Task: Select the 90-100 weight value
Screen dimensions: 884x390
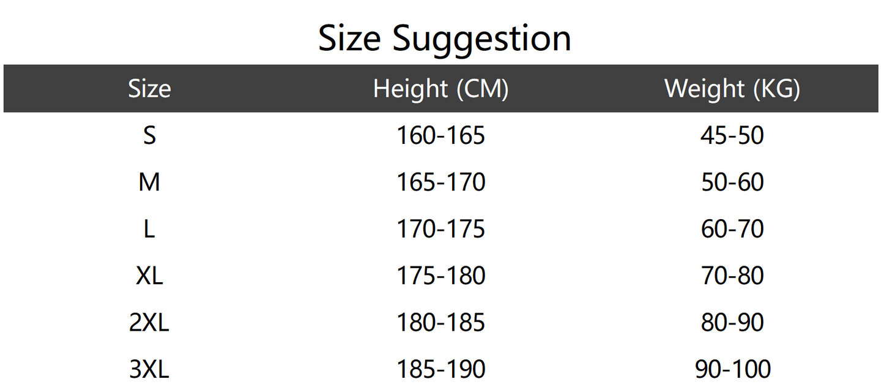Action: 732,369
